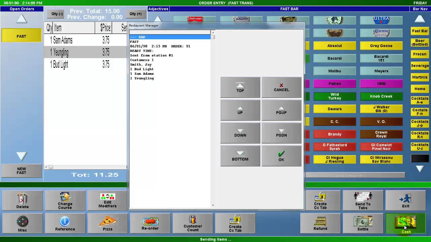Open Cocktails F-h category

click(x=420, y=112)
